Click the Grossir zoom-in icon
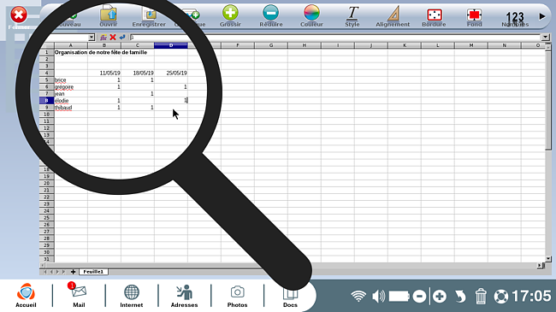Image resolution: width=556 pixels, height=312 pixels. click(230, 15)
